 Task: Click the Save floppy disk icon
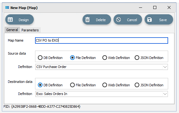click(x=150, y=20)
